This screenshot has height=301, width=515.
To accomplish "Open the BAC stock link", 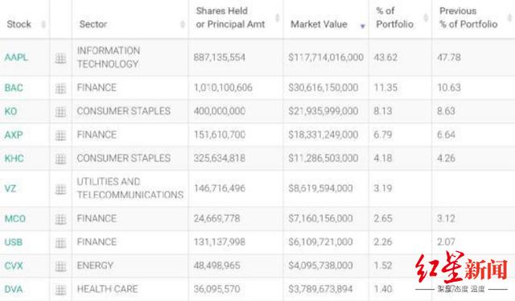I will point(14,88).
